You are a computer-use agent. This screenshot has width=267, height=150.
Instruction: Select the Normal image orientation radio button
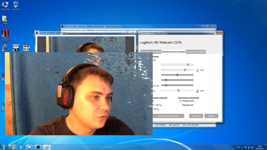coord(181,101)
